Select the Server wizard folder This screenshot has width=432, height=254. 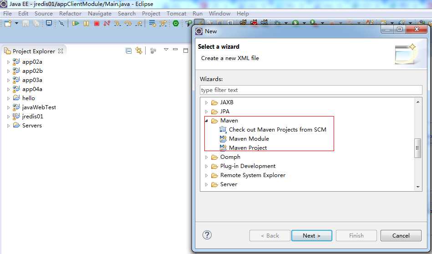pos(229,184)
